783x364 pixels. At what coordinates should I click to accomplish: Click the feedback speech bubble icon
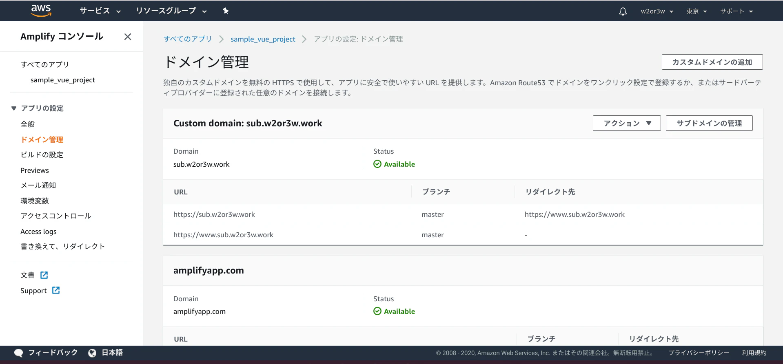tap(18, 353)
